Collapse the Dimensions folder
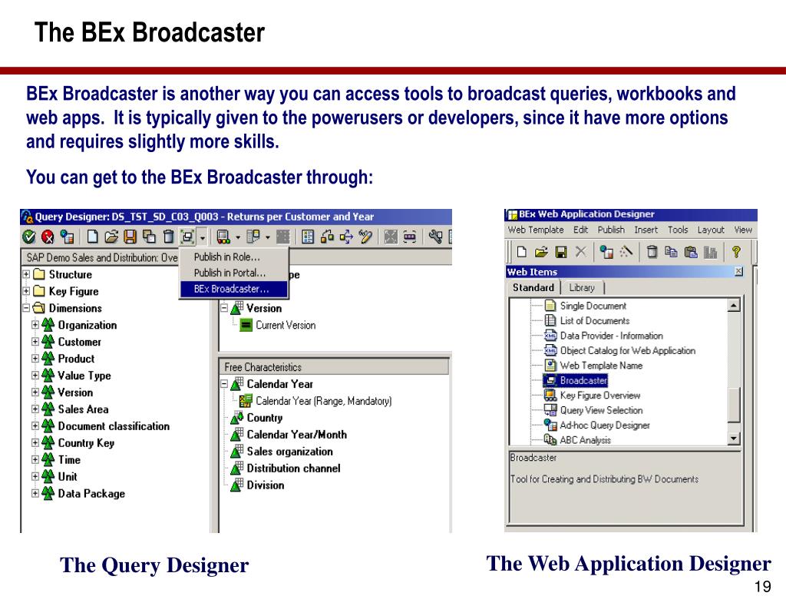Viewport: 786px width, 606px height. click(26, 308)
